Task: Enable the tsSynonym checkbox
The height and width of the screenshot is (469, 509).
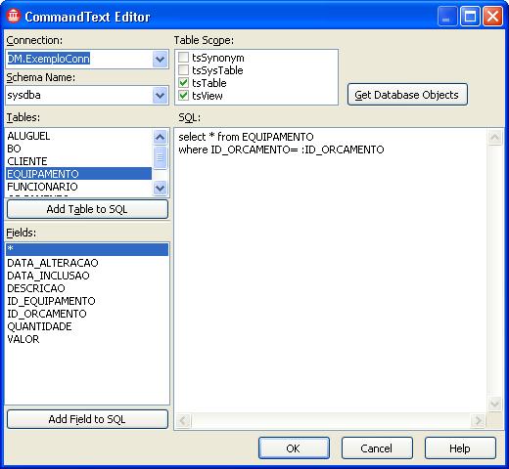Action: click(x=183, y=58)
